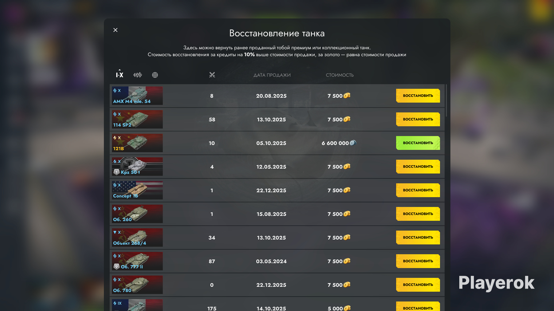Restore 121B with the green button

pyautogui.click(x=418, y=143)
